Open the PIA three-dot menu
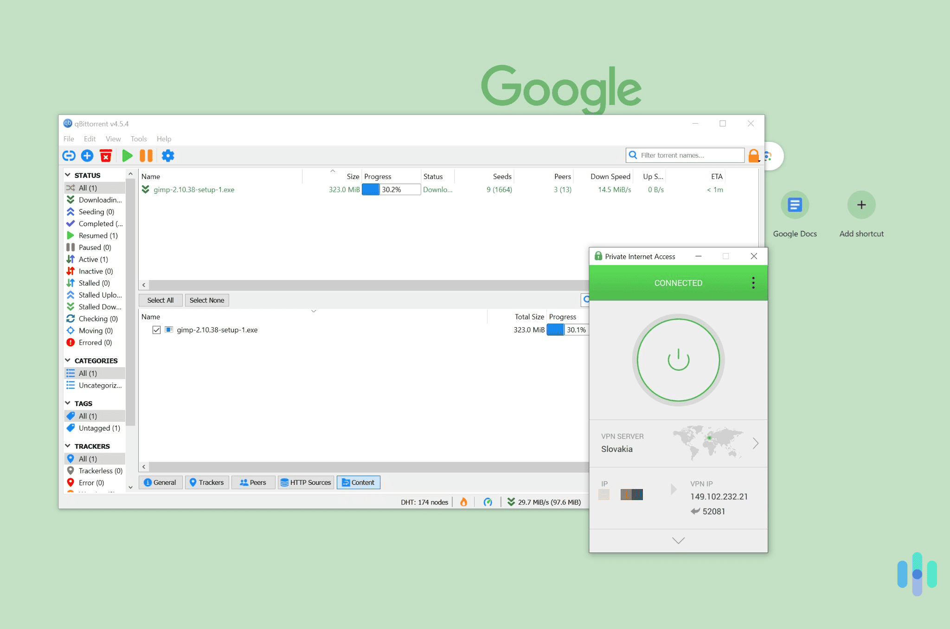This screenshot has height=629, width=950. pyautogui.click(x=753, y=282)
